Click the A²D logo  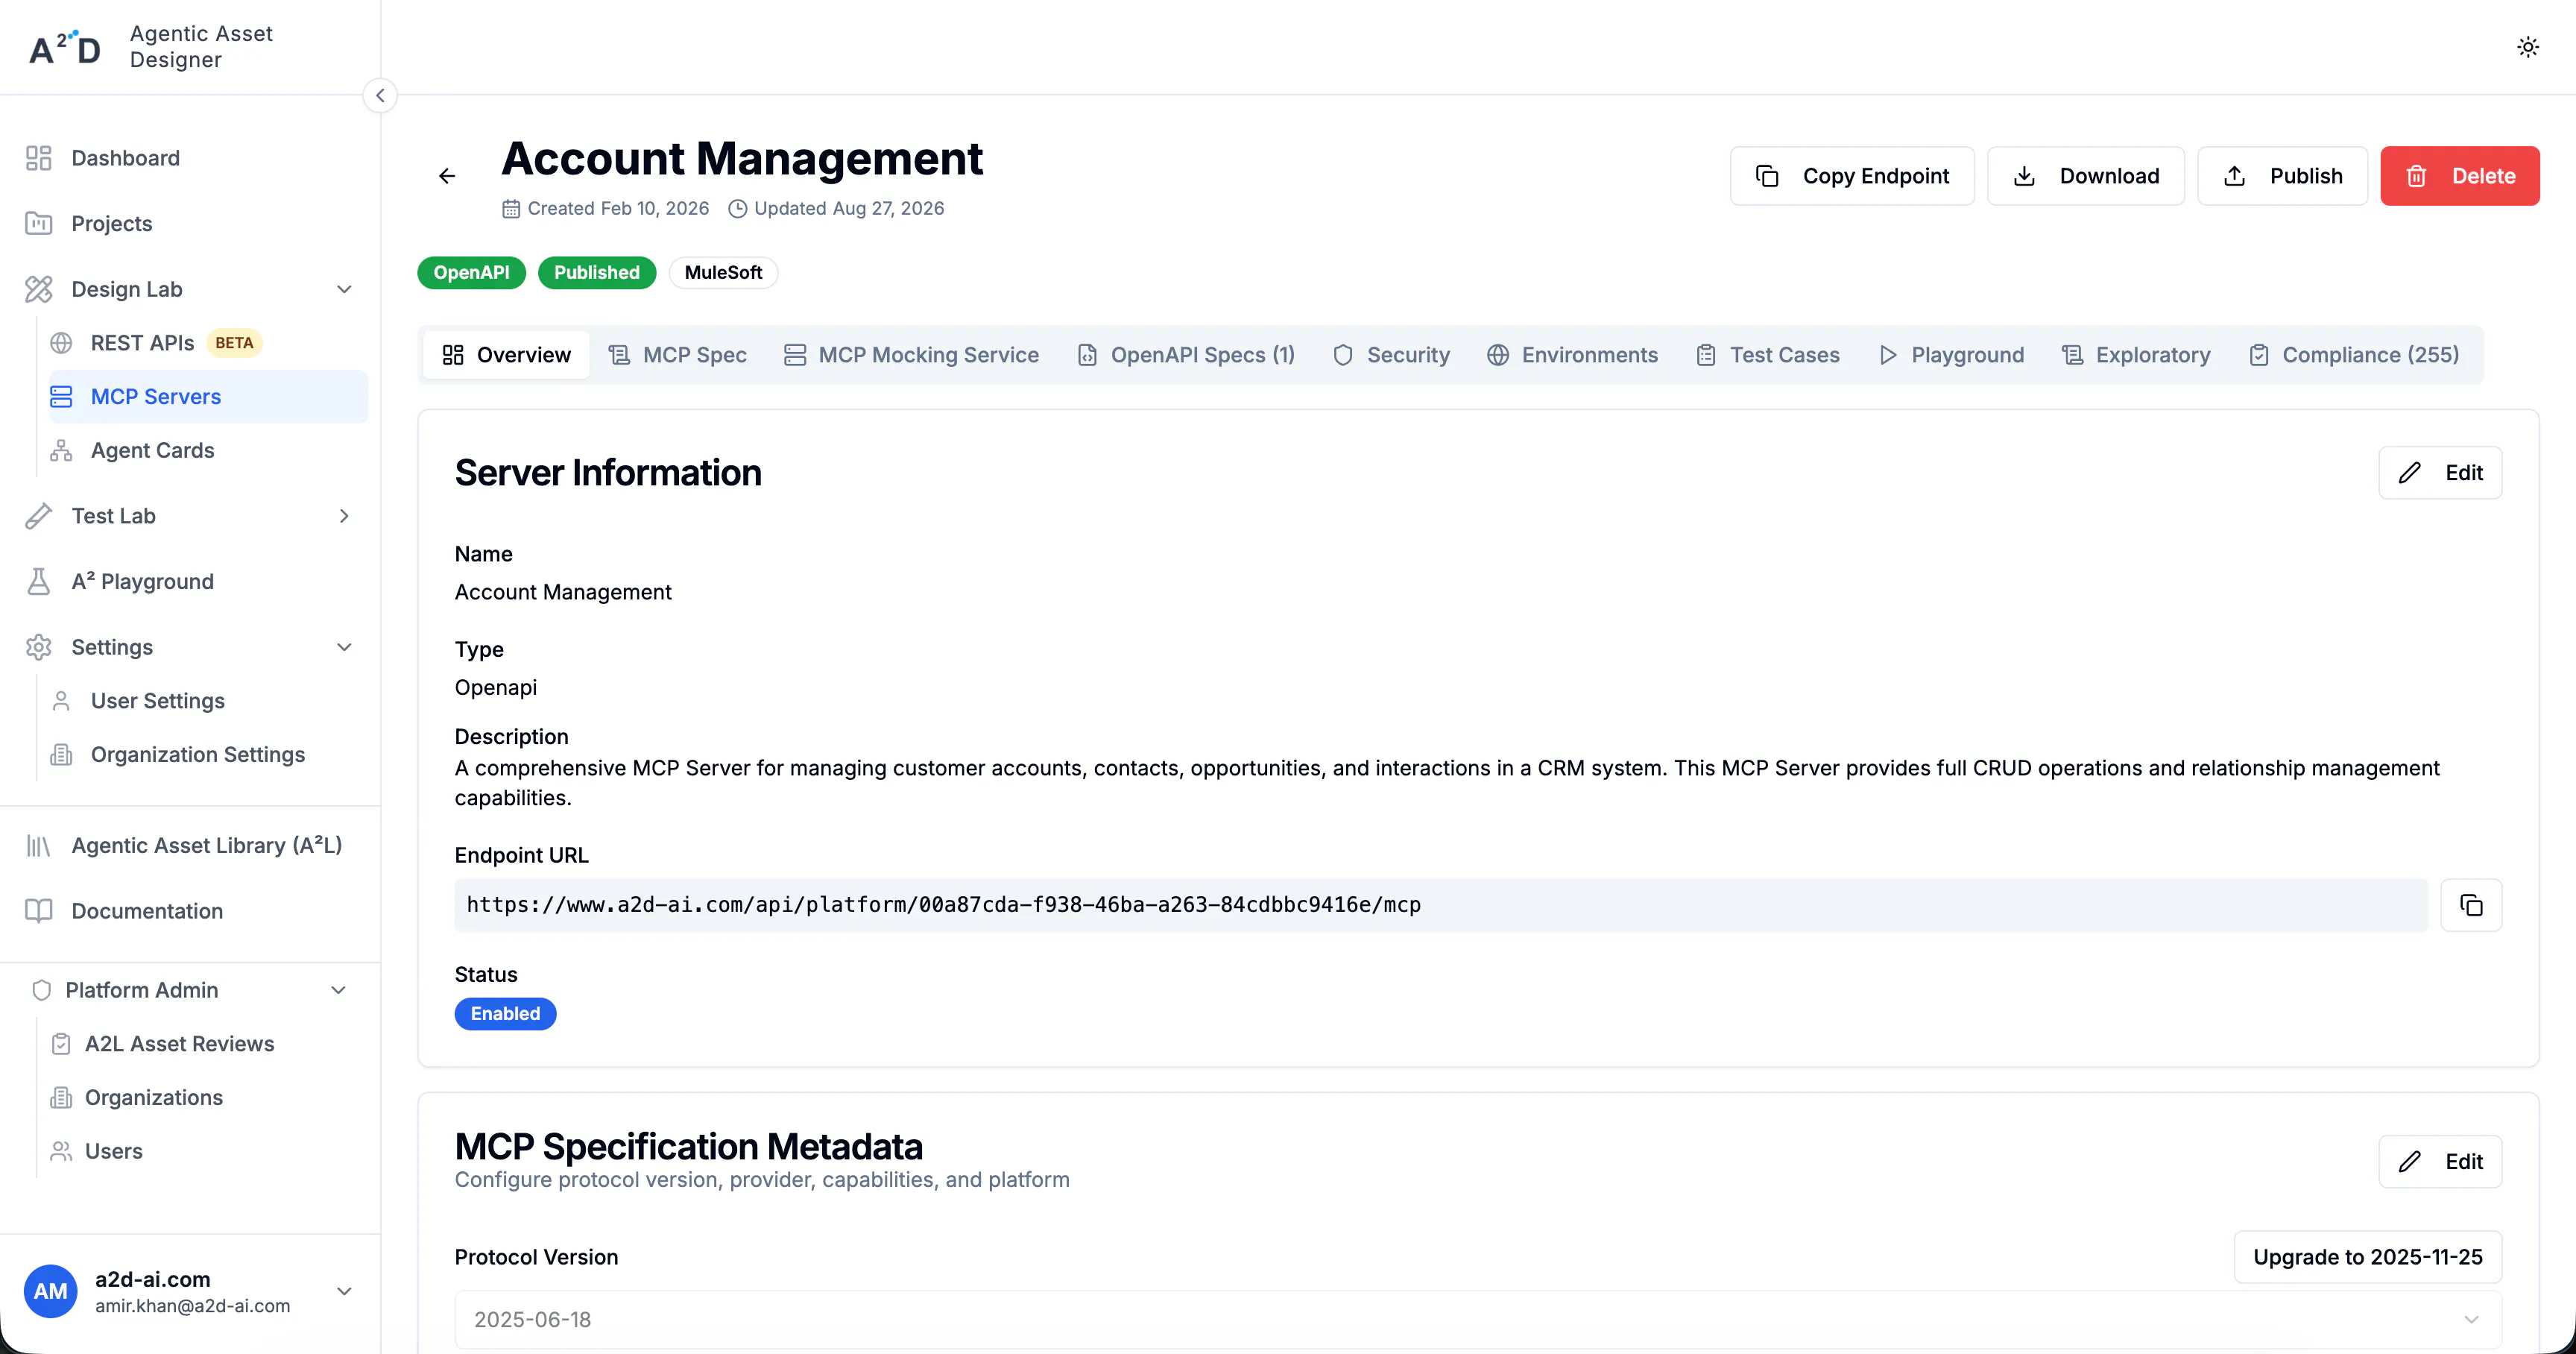65,47
